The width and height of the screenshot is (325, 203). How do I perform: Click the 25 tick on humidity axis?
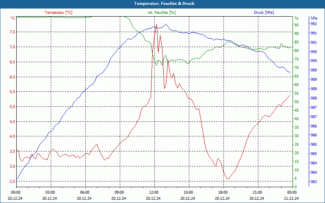[297, 145]
